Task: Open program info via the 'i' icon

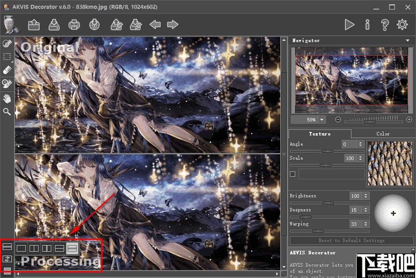Action: click(367, 25)
